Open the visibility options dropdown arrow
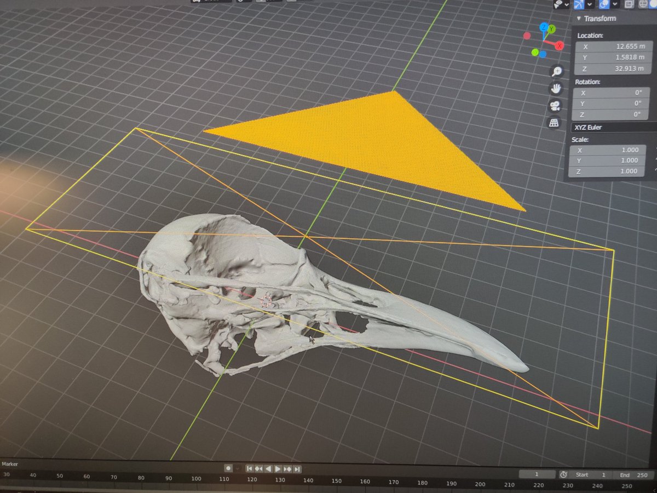657x493 pixels. pos(567,4)
